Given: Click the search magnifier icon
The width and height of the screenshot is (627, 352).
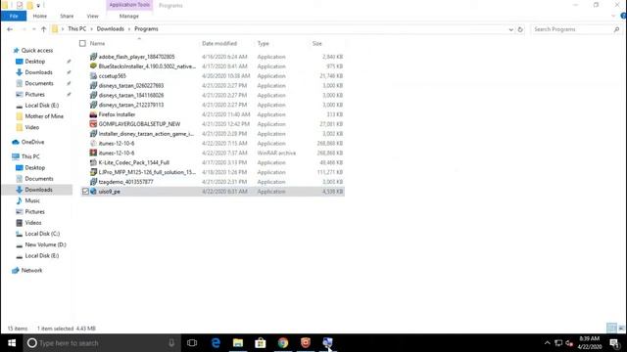Looking at the screenshot, I should tap(616, 29).
